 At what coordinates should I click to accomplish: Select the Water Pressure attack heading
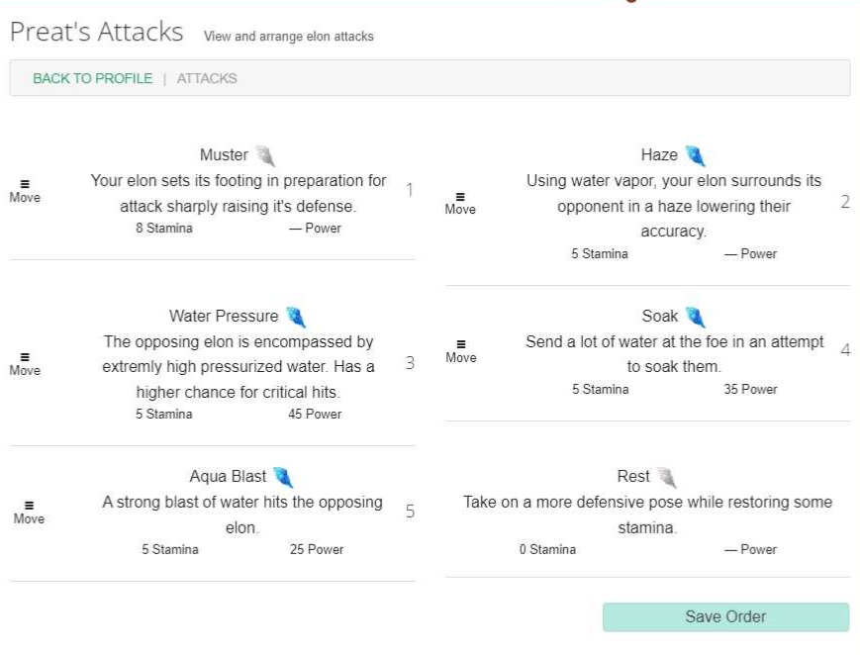pyautogui.click(x=224, y=317)
